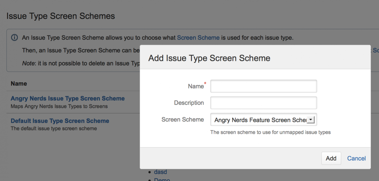The image size is (379, 181).
Task: Open Angry Nerds Issue Type Screen Scheme
Action: pos(68,98)
